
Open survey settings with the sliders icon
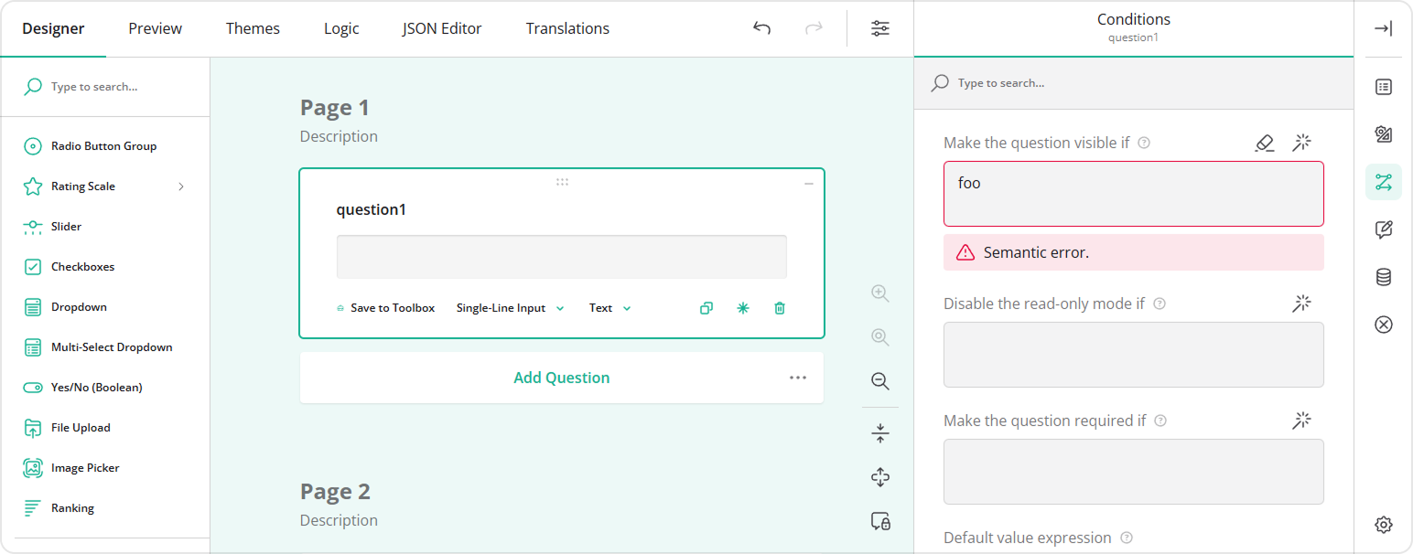pos(879,28)
